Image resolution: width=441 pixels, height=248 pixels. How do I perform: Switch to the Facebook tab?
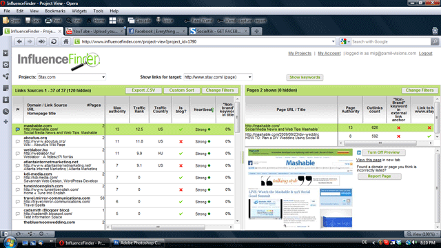[156, 31]
